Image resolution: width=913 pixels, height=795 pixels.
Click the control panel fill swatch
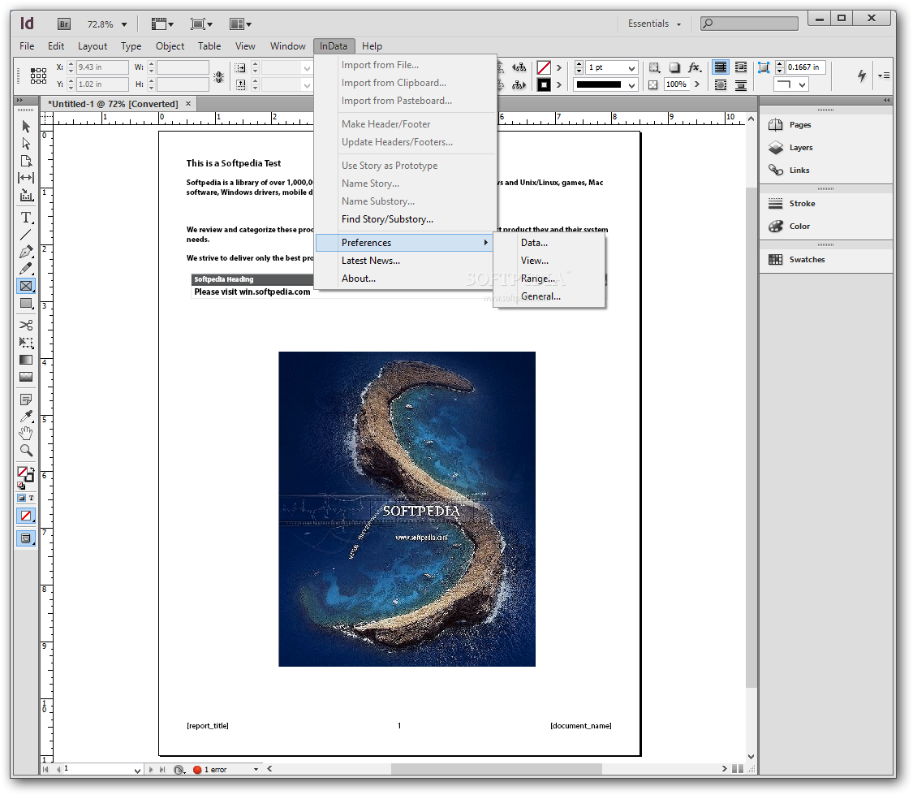[544, 67]
